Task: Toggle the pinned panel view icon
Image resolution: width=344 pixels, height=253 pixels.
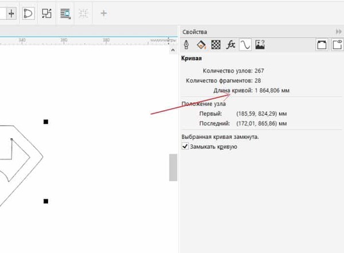Action: (x=338, y=44)
